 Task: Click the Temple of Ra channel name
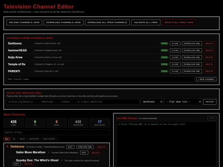(x=17, y=64)
